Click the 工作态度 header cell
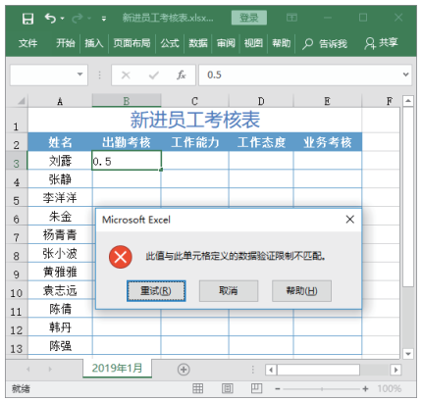This screenshot has height=401, width=422. pyautogui.click(x=261, y=142)
